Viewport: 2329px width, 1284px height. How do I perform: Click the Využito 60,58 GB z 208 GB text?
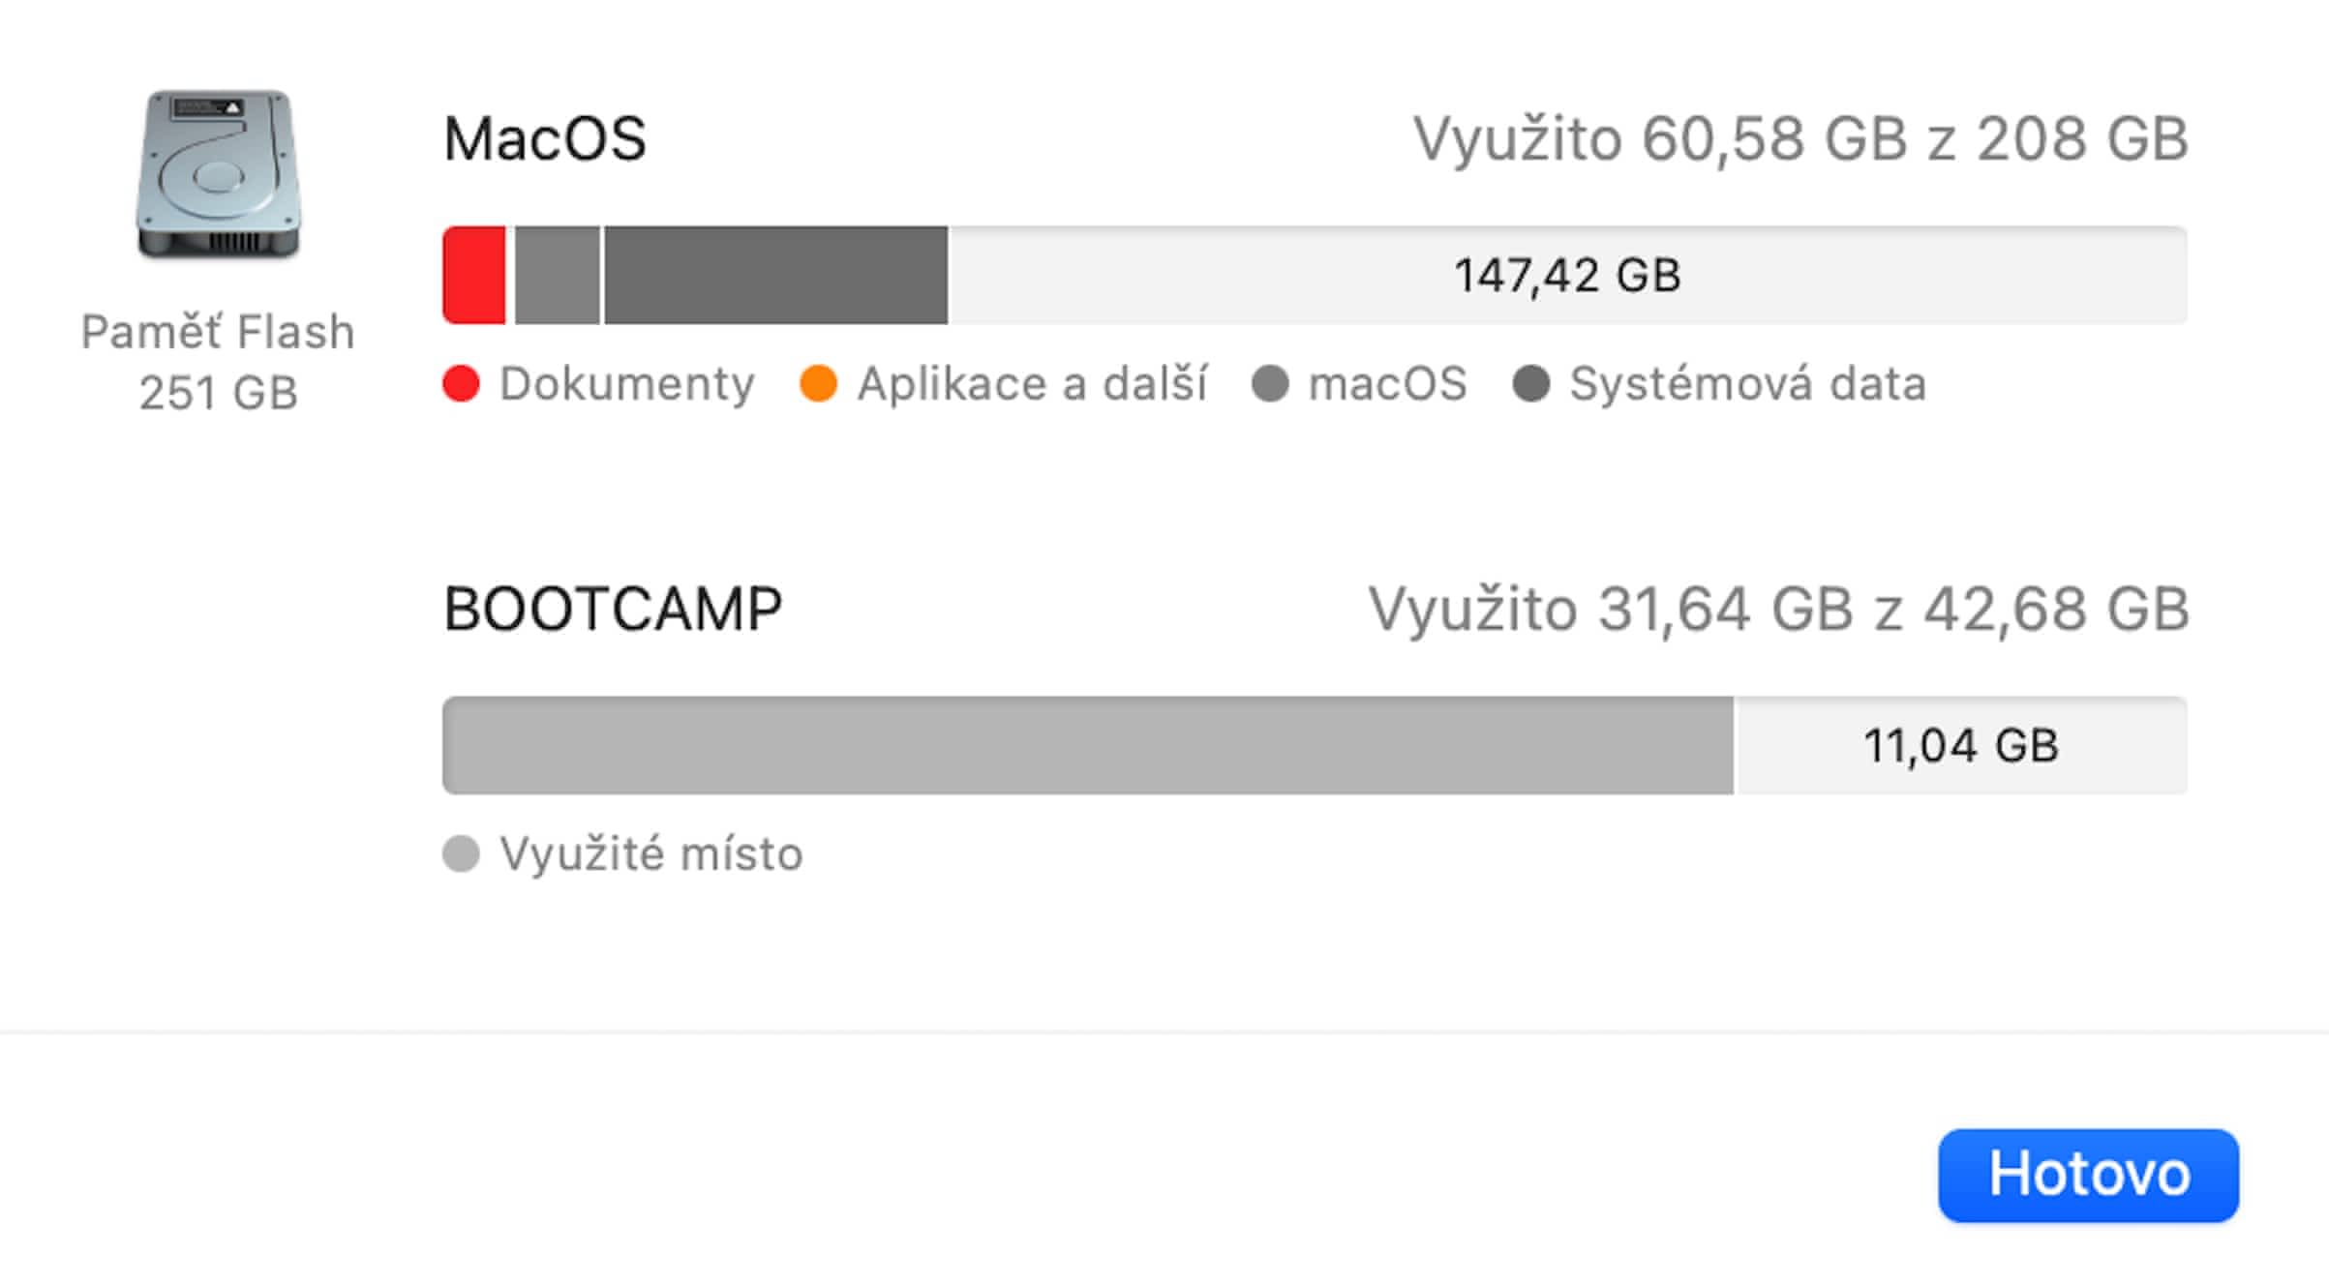pyautogui.click(x=1800, y=138)
